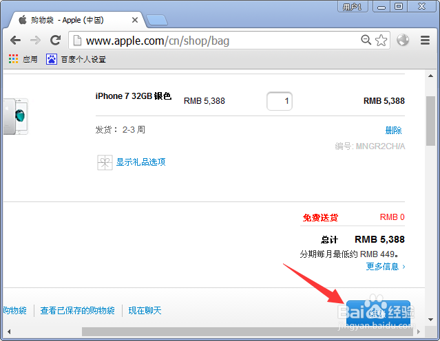Click the 删除 link
Image resolution: width=440 pixels, height=341 pixels.
pos(393,131)
